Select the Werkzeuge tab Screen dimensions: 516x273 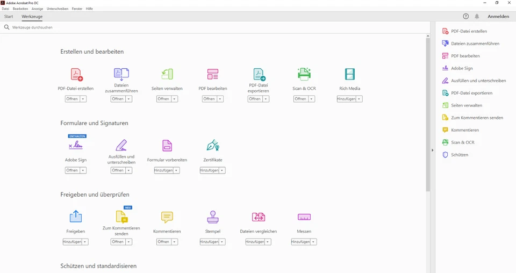pos(32,17)
